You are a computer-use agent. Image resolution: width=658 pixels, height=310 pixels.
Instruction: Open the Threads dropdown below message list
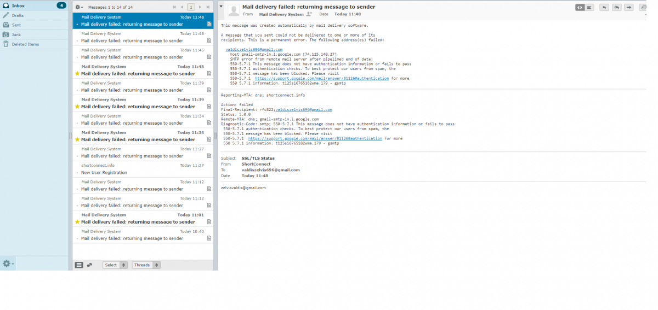click(x=146, y=265)
